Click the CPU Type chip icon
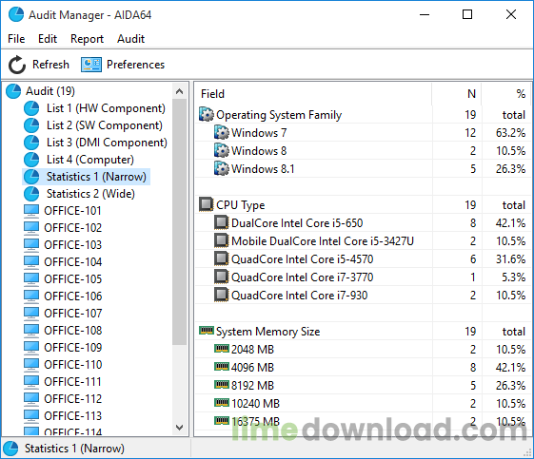 tap(207, 204)
